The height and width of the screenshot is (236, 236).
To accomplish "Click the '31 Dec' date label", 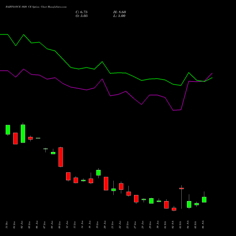I will click(7, 225).
